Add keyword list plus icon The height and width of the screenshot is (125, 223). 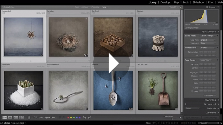(x=185, y=104)
